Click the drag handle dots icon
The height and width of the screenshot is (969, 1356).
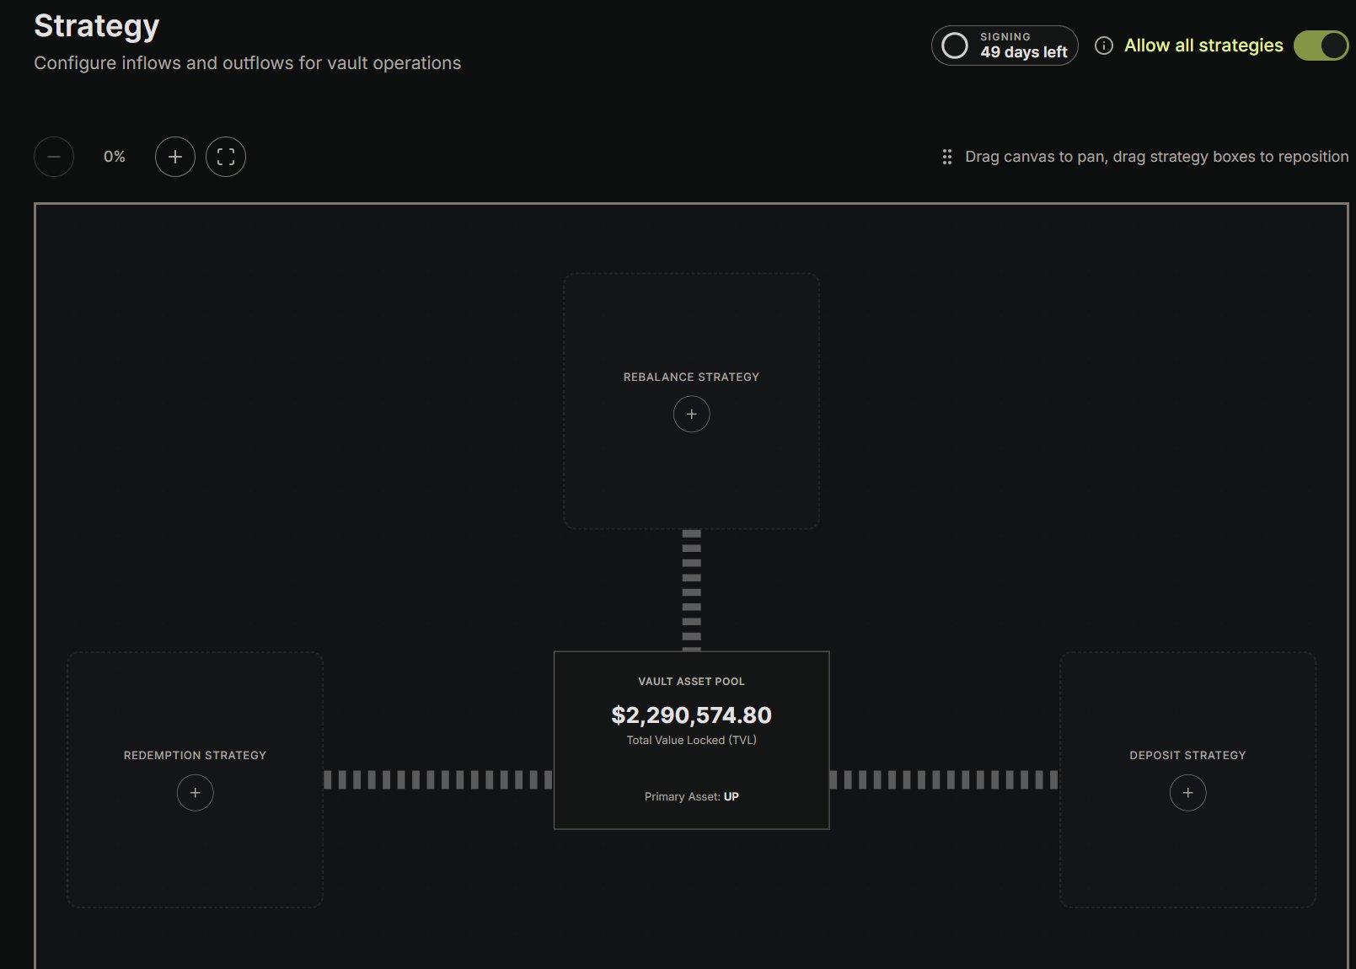(x=947, y=157)
